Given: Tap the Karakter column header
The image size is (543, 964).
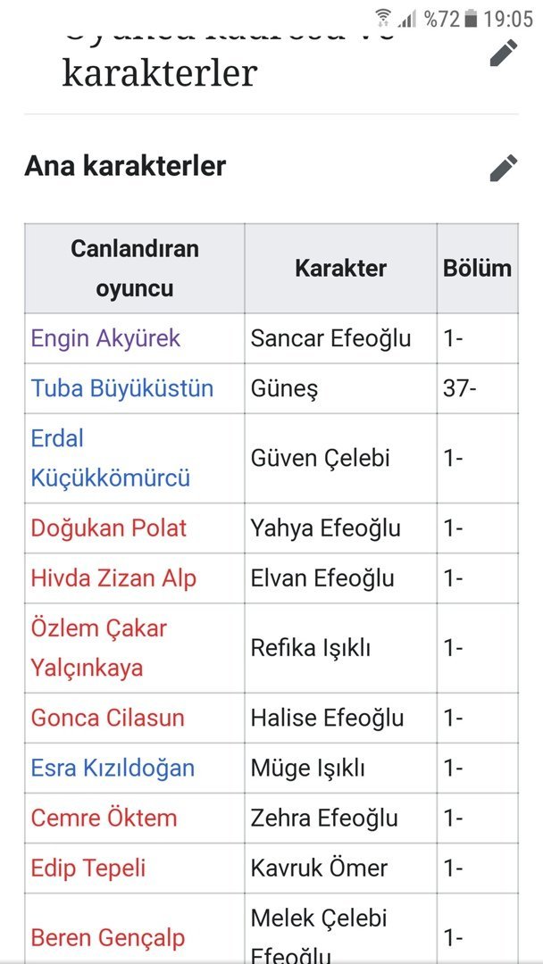Looking at the screenshot, I should [340, 268].
